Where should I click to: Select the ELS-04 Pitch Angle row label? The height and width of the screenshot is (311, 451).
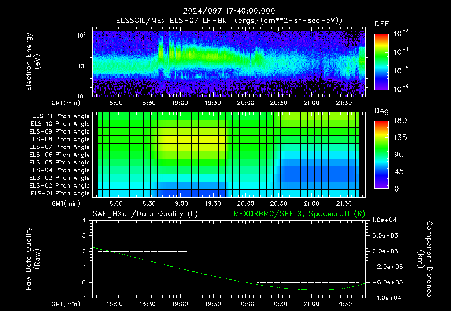(60, 170)
